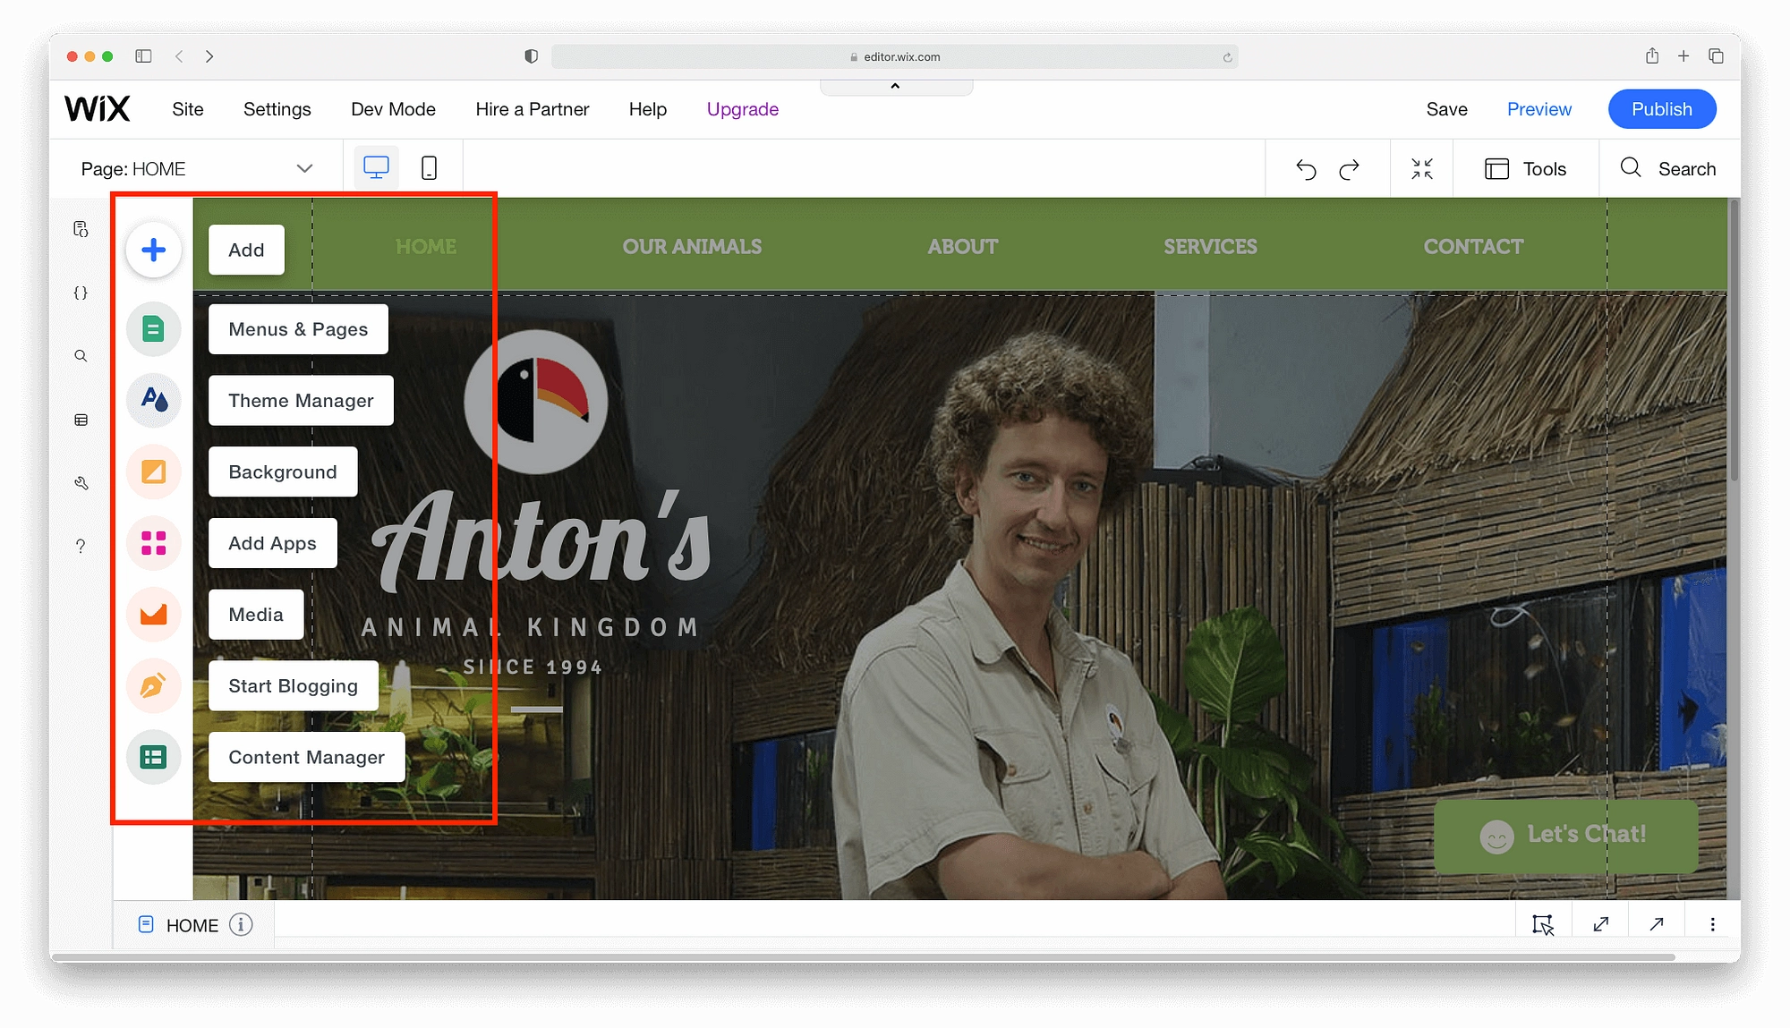The width and height of the screenshot is (1790, 1028).
Task: Collapse the top bar with chevron
Action: (x=896, y=87)
